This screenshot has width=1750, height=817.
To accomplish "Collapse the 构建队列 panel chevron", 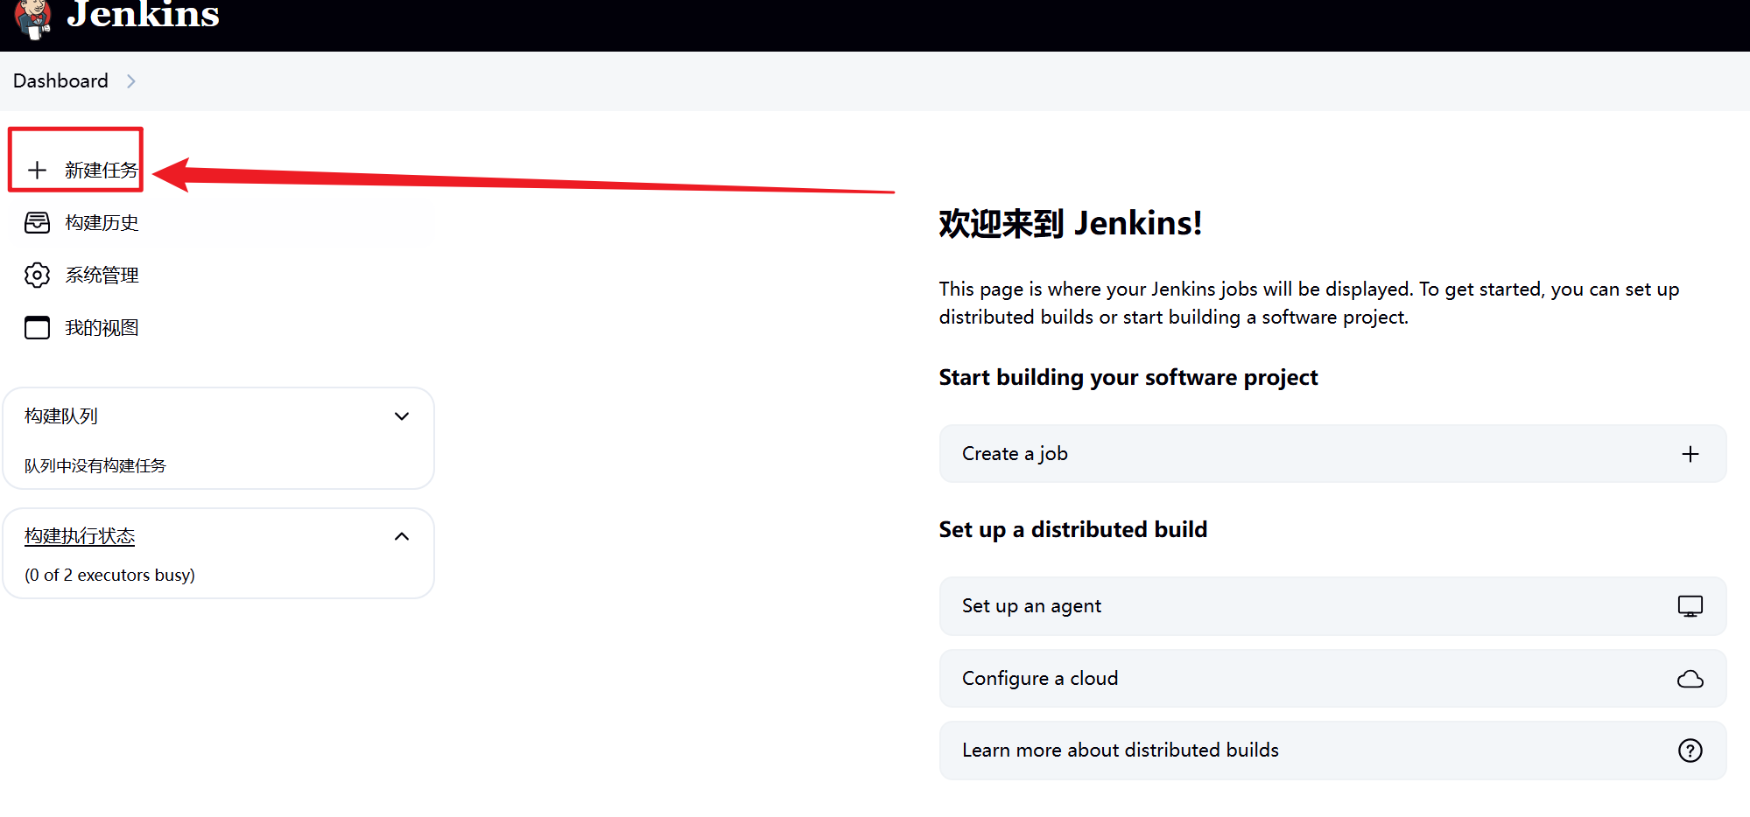I will [402, 416].
